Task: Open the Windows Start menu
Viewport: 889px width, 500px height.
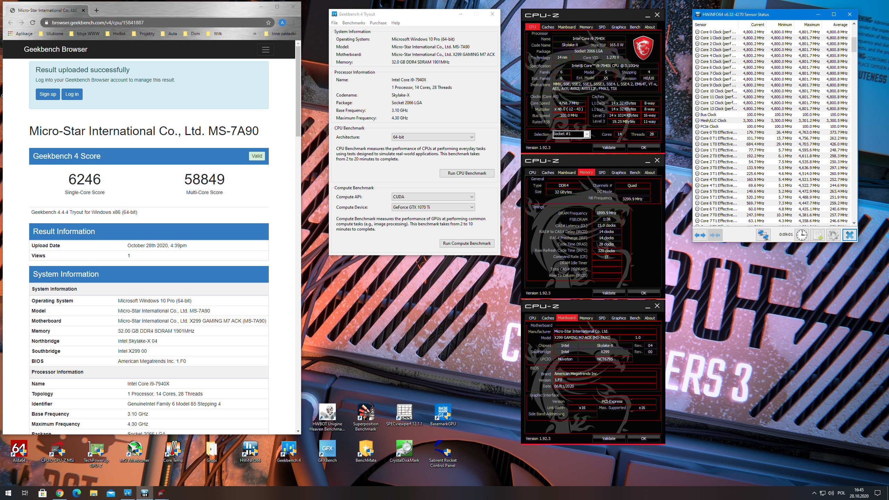Action: (x=8, y=493)
